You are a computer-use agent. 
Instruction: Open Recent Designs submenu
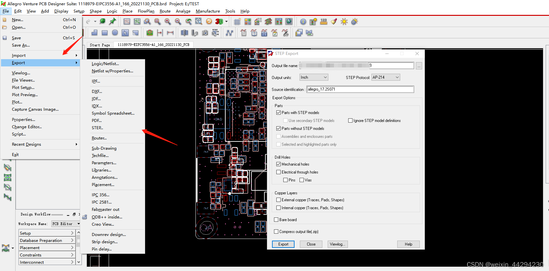point(40,144)
